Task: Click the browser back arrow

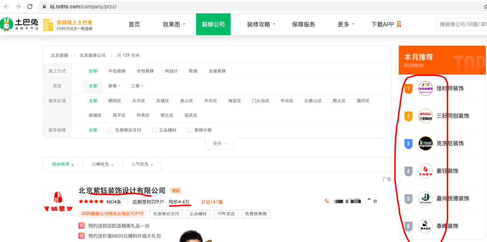Action: [x=7, y=7]
